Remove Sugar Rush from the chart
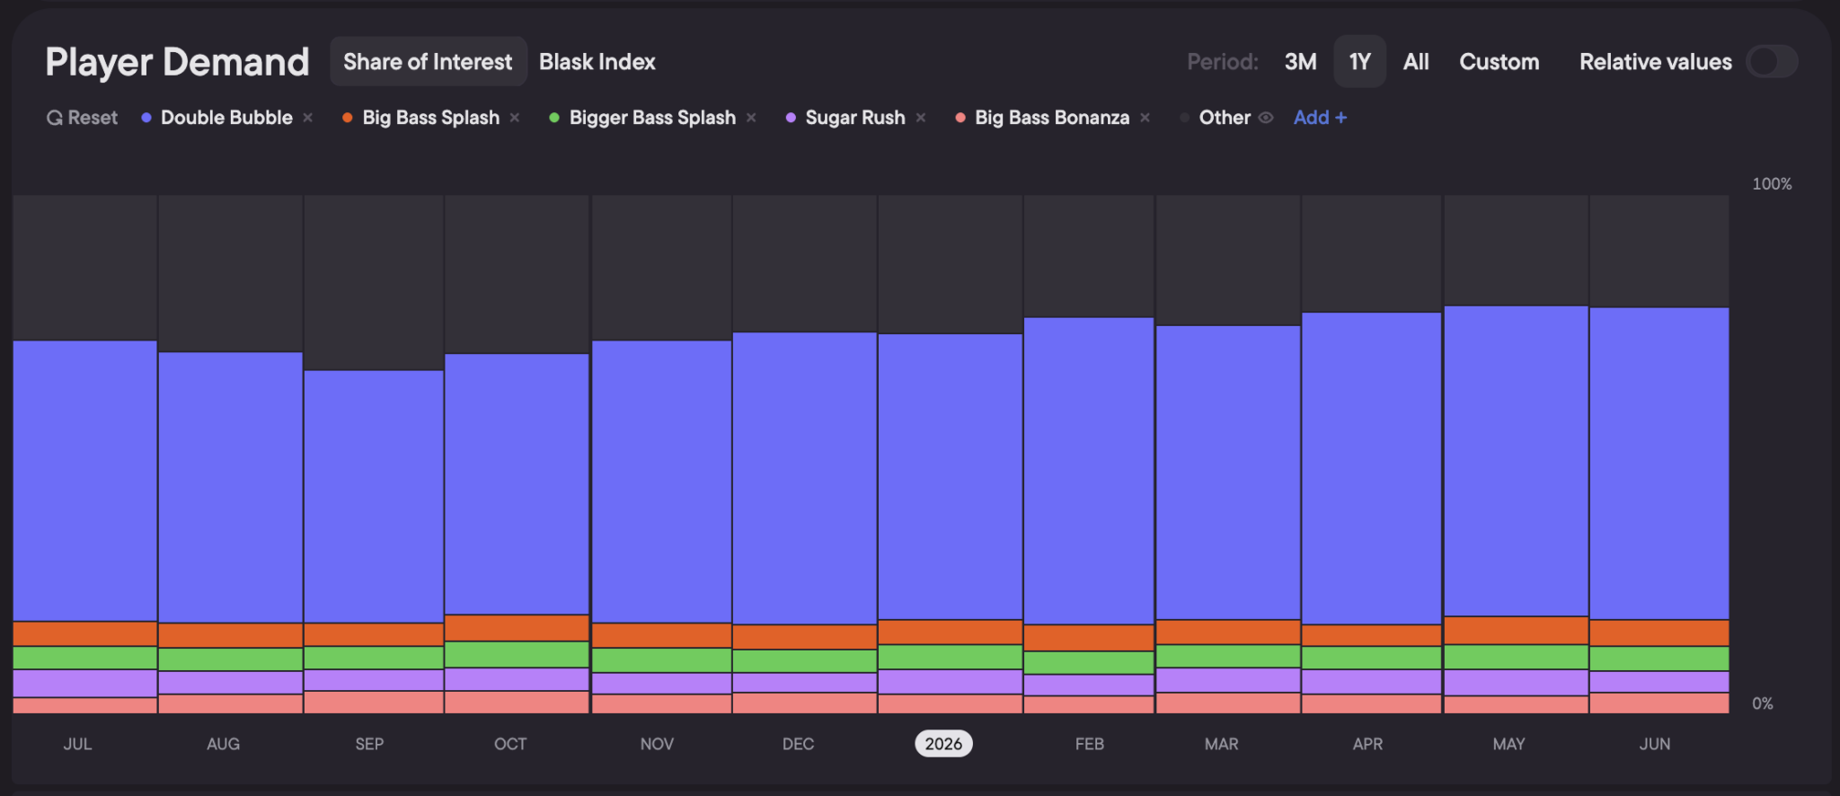1840x796 pixels. click(x=921, y=118)
